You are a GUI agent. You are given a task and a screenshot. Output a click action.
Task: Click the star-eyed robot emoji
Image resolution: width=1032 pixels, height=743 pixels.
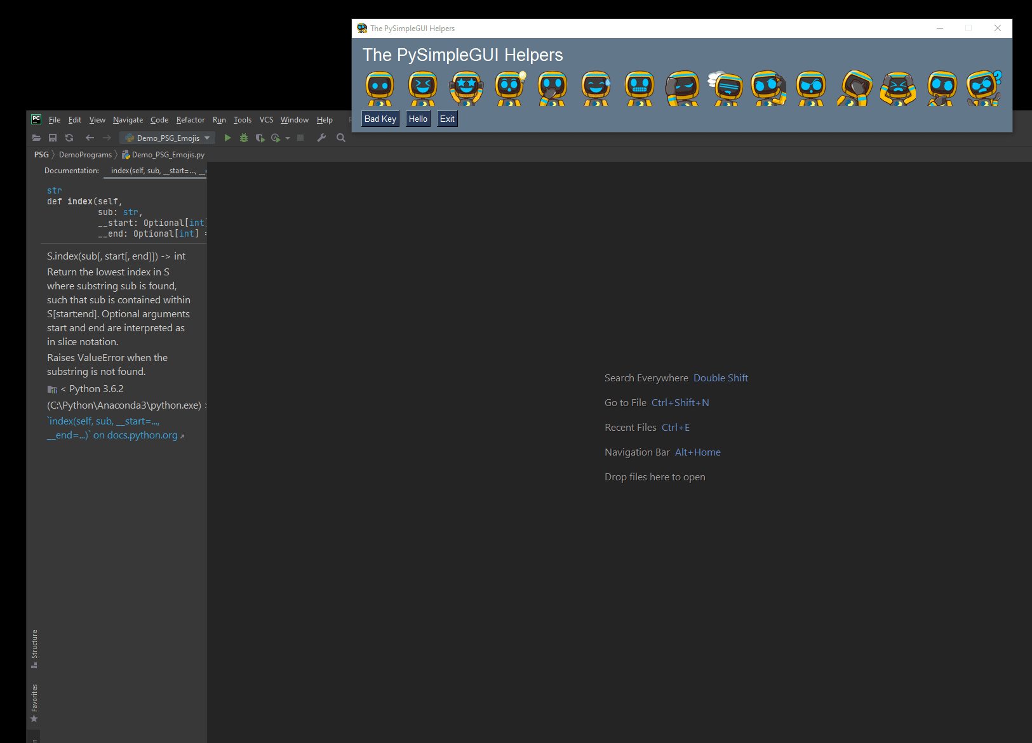[x=466, y=88]
